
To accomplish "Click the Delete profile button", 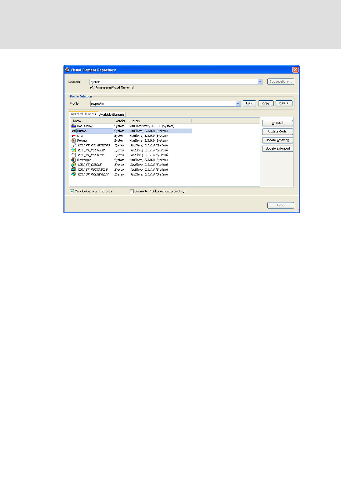I will 284,103.
